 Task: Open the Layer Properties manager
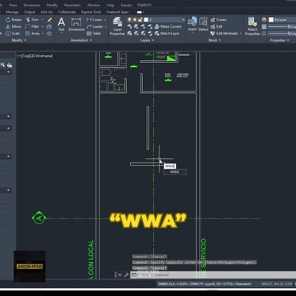tap(118, 26)
